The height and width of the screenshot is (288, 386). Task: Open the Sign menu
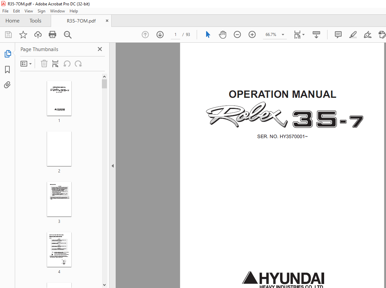coord(41,11)
